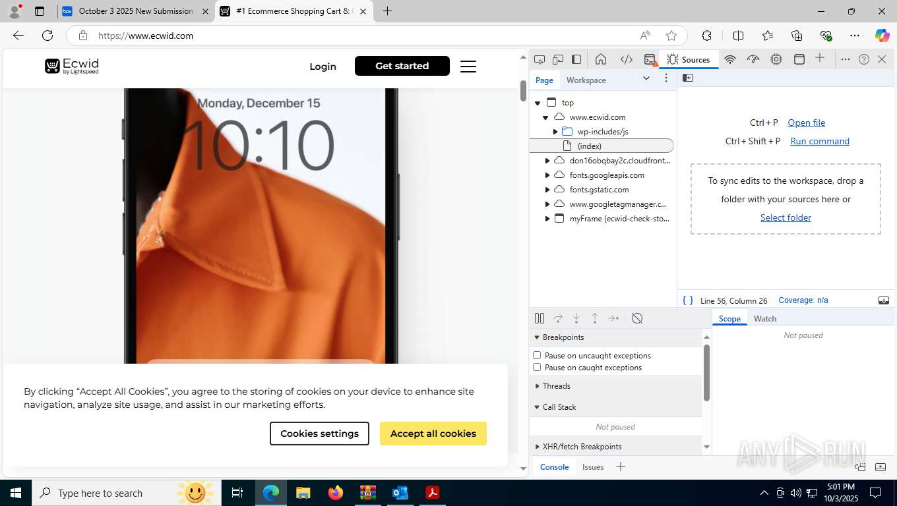Click the dock Quick View icon
897x506 pixels.
[860, 467]
